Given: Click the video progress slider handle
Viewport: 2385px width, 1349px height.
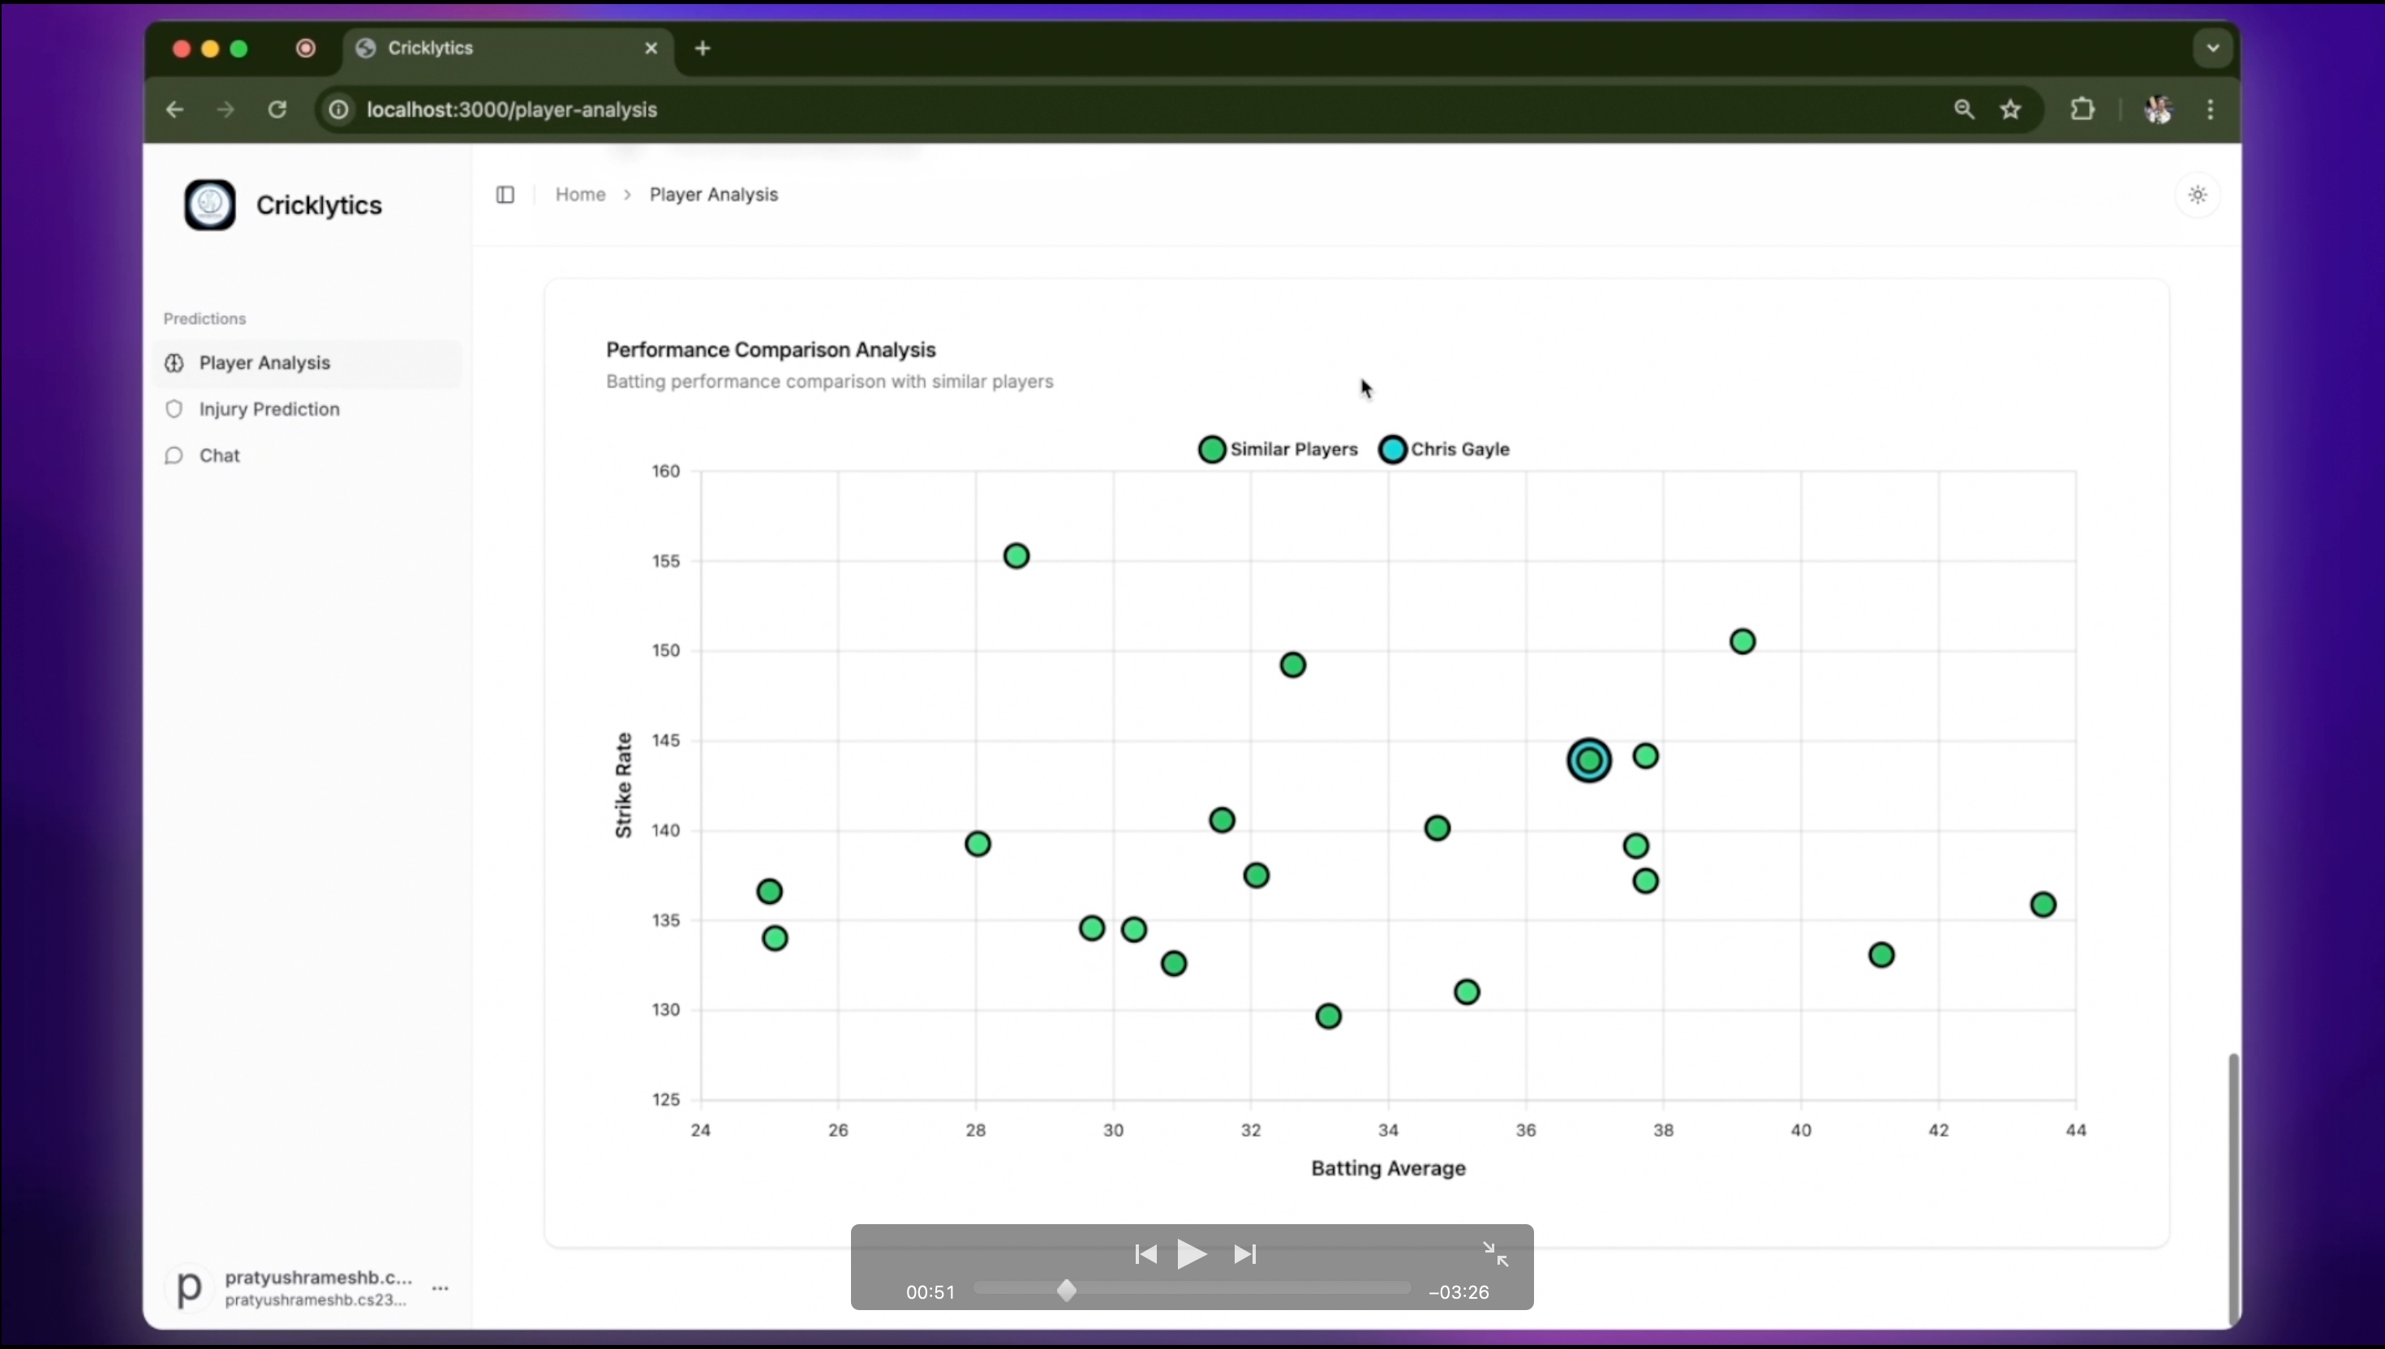Looking at the screenshot, I should 1067,1291.
